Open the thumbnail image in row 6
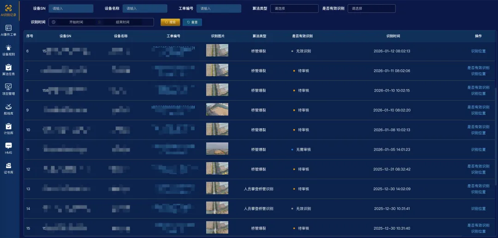Screen dimensions: 498x238 tap(217, 51)
